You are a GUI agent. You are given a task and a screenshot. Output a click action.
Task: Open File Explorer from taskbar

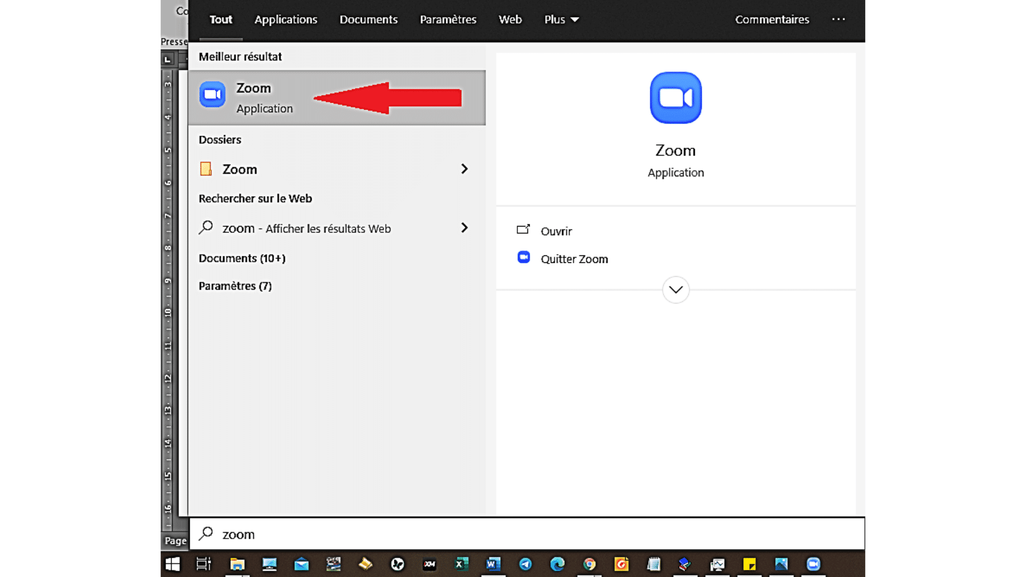pyautogui.click(x=237, y=564)
